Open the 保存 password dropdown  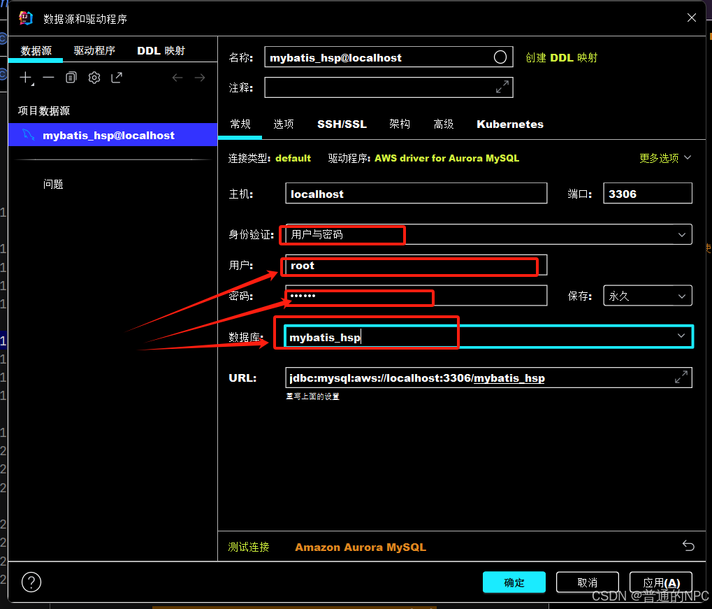pyautogui.click(x=648, y=296)
